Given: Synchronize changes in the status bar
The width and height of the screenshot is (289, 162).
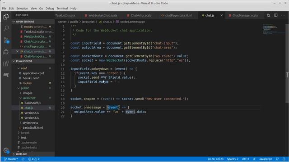Looking at the screenshot, I should point(23,159).
